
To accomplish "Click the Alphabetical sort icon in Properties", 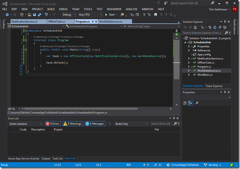I will tap(191, 103).
